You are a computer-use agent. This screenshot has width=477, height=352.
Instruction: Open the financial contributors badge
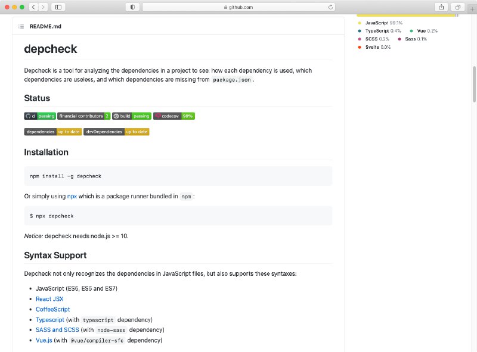point(83,116)
